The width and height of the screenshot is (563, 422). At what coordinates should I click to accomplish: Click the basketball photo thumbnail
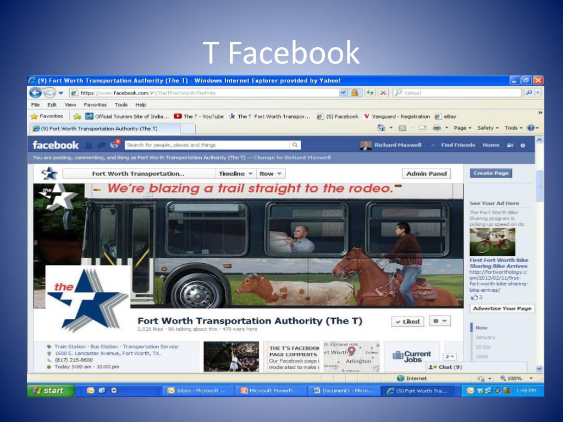coord(231,356)
